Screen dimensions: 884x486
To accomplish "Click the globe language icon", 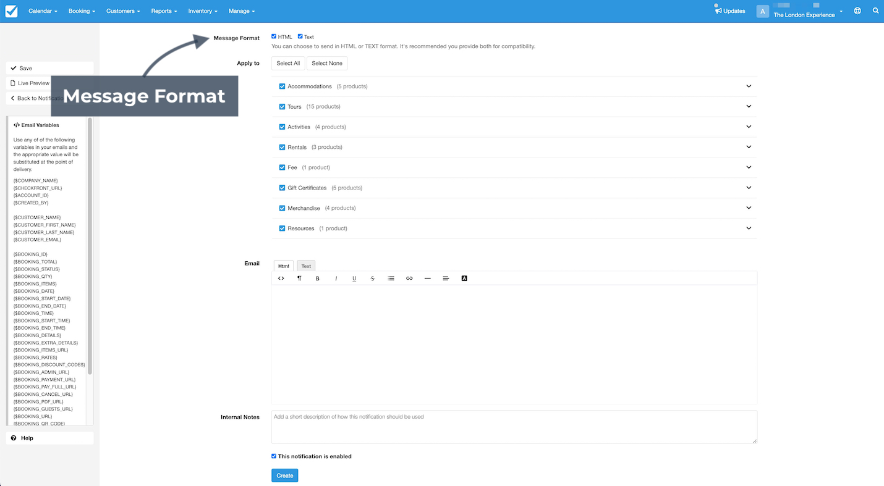I will point(857,10).
